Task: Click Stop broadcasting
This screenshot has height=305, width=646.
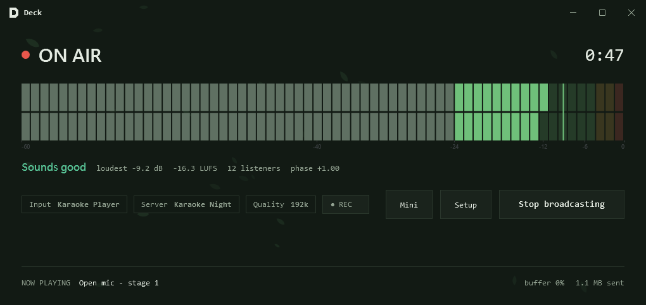Action: [x=562, y=204]
